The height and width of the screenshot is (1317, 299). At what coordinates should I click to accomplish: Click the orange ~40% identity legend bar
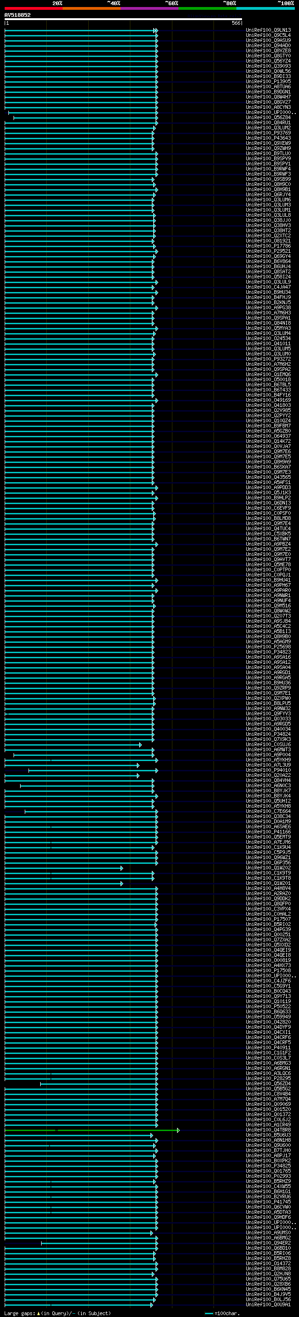pos(92,8)
